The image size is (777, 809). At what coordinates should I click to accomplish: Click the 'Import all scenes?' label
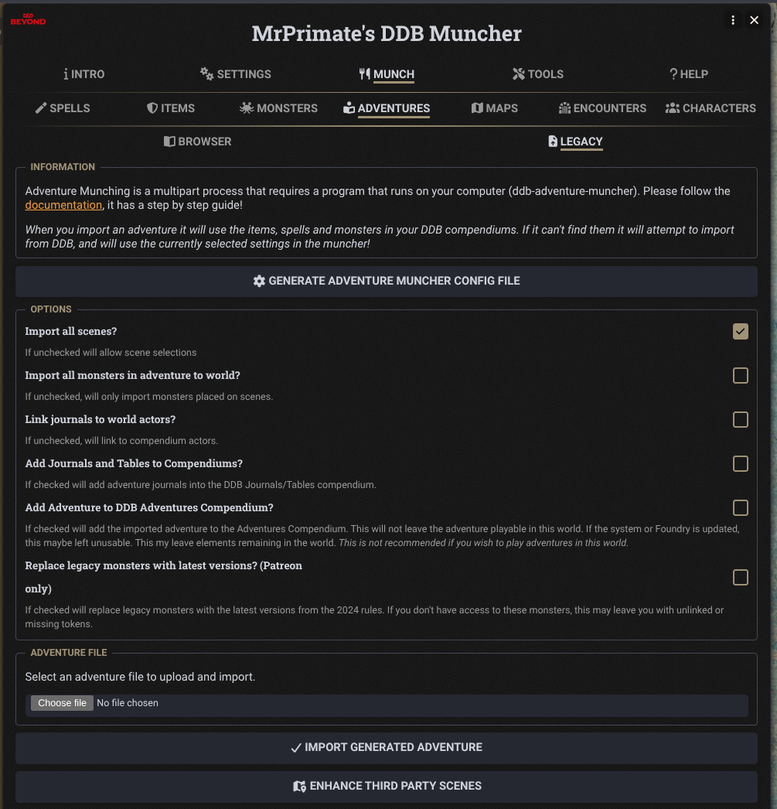71,332
